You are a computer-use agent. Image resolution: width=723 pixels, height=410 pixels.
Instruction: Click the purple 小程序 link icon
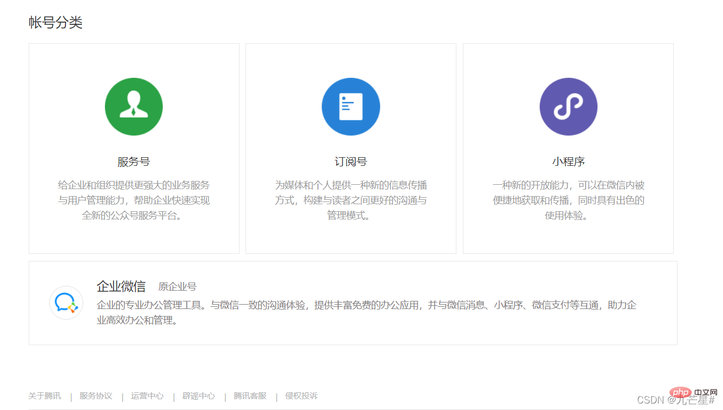click(568, 106)
